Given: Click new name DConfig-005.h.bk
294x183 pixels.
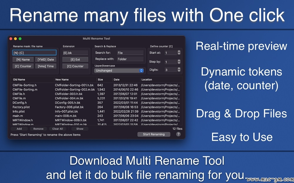Looking at the screenshot, I should click(x=68, y=103).
